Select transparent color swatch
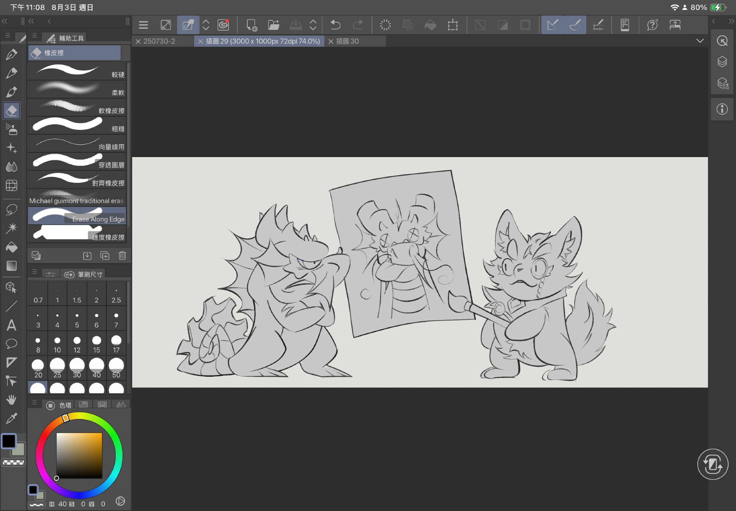Screen dimensions: 736x511 (14, 462)
